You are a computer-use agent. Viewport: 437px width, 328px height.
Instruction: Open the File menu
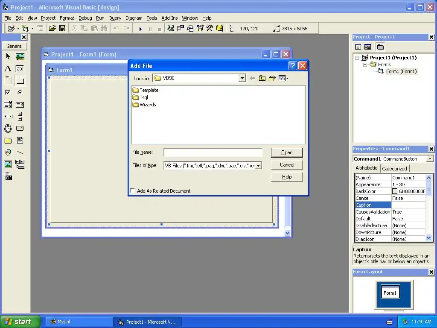[8, 18]
